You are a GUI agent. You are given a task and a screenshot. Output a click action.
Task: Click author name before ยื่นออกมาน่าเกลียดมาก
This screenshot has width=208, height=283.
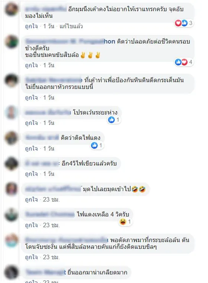tap(46, 272)
